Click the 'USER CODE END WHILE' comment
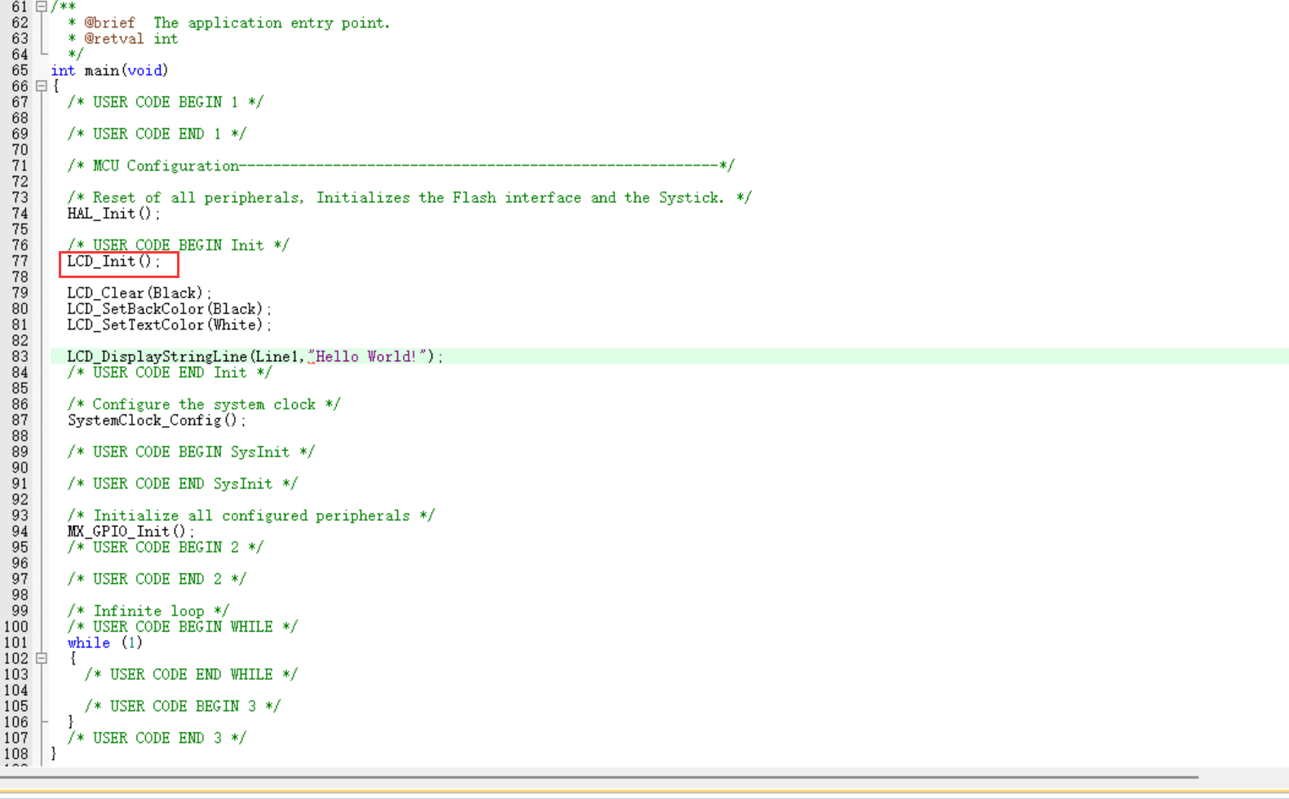 [x=192, y=674]
